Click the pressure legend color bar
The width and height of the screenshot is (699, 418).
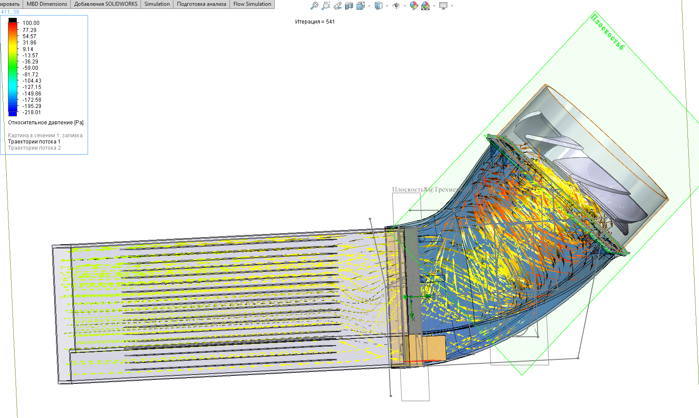point(13,67)
